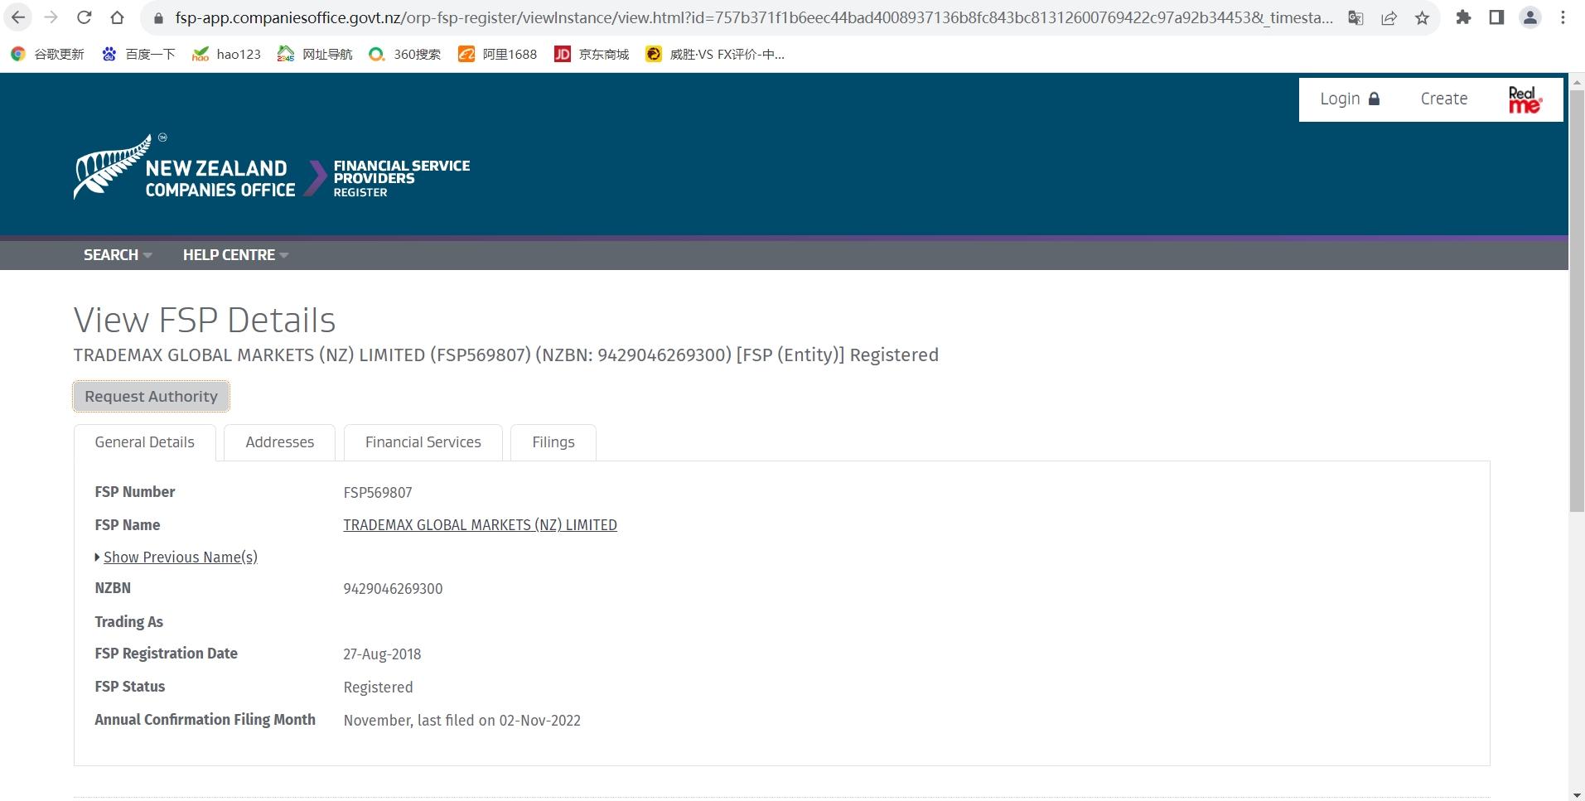The width and height of the screenshot is (1585, 801).
Task: Select the FSP Status value Registered
Action: coord(378,688)
